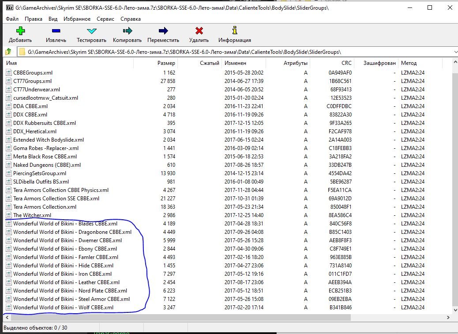Viewport: 458px width, 334px height.
Task: Click the blue Извлечь (Extract) minus icon
Action: 56,31
